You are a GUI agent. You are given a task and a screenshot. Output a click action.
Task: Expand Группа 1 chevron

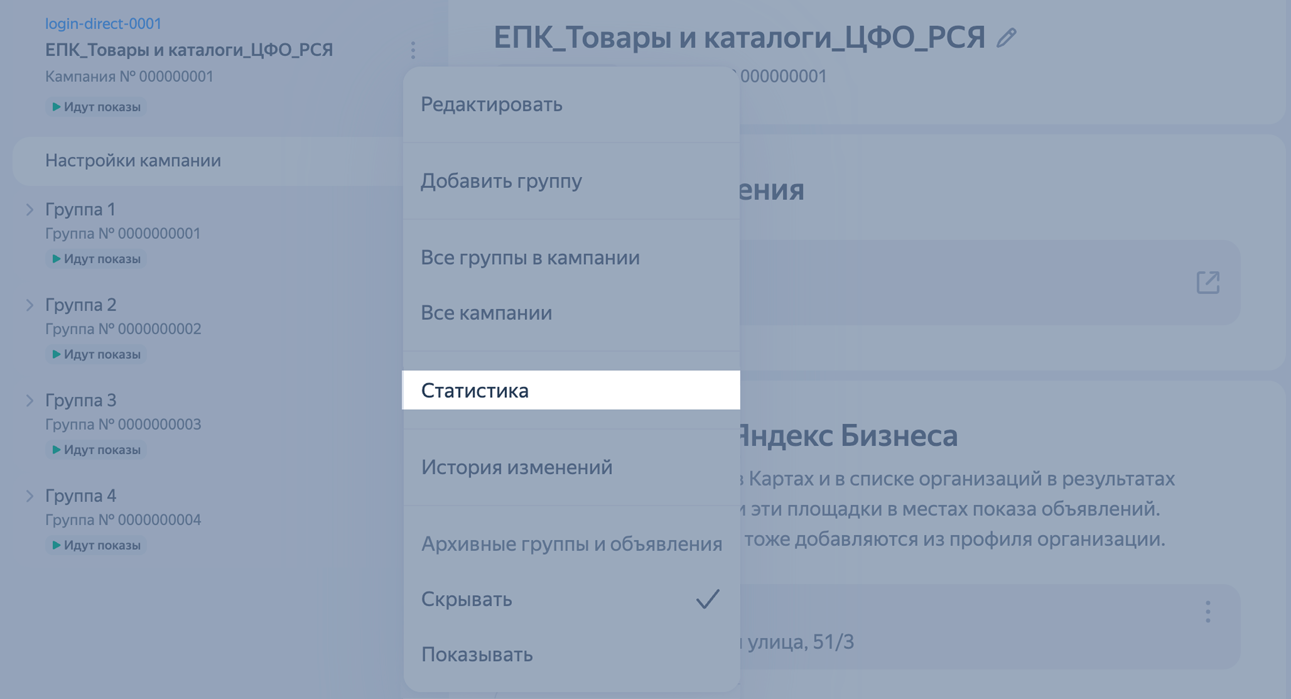point(30,209)
